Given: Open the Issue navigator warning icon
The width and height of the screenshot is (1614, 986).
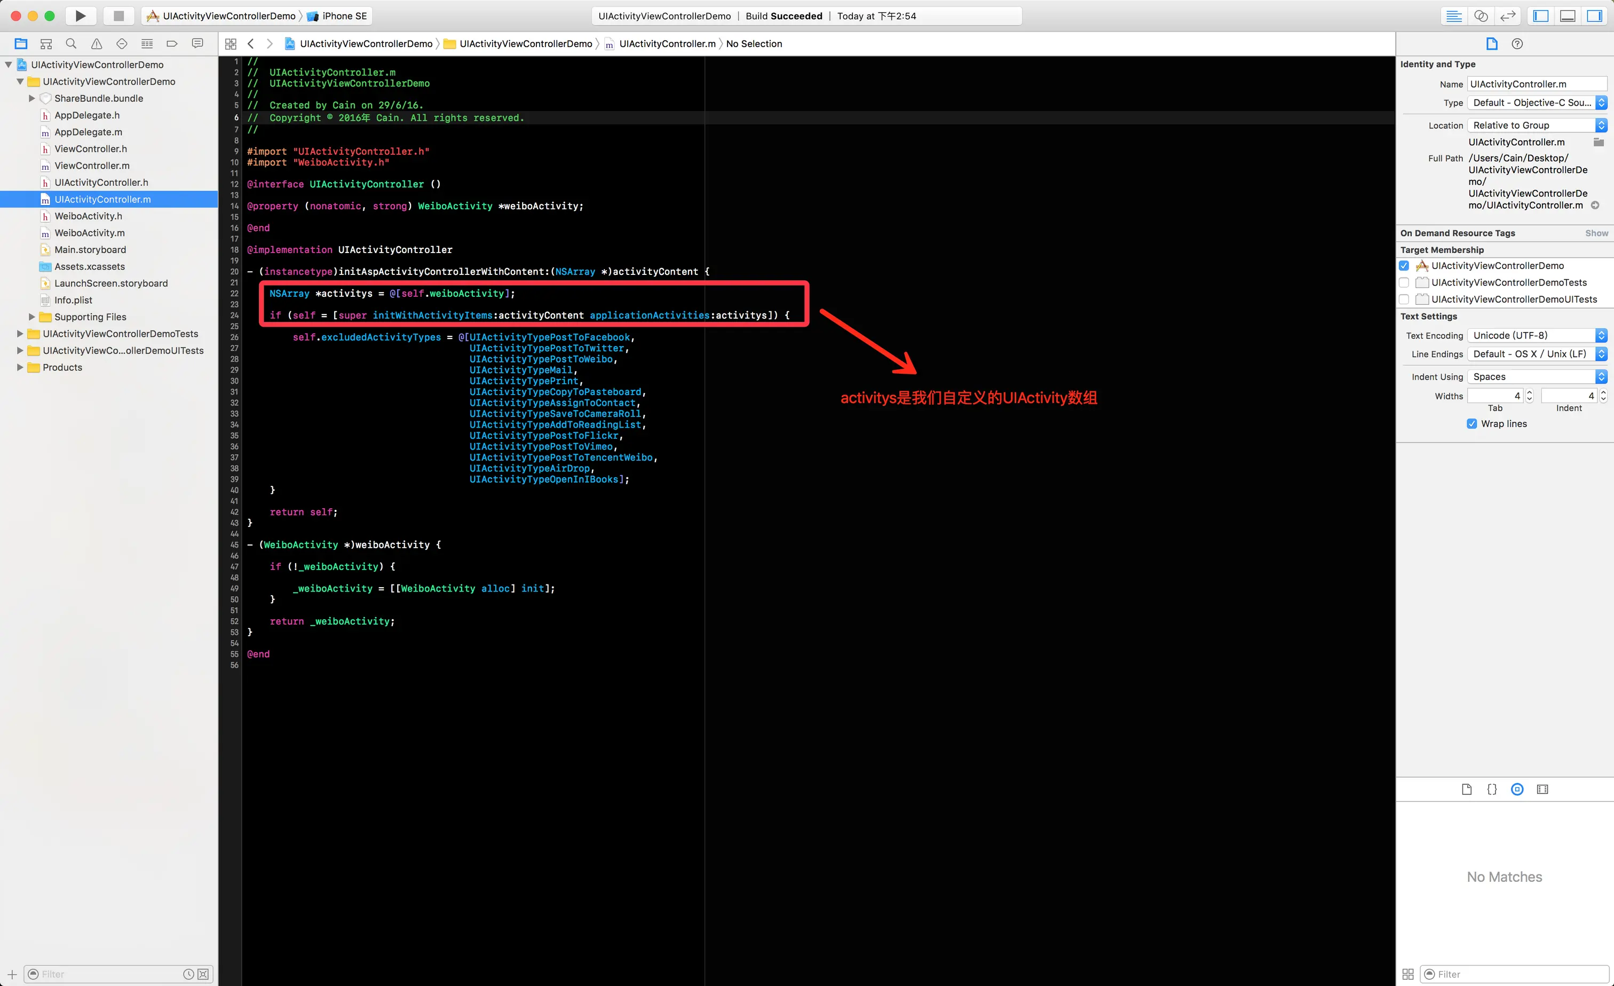Looking at the screenshot, I should (x=96, y=44).
